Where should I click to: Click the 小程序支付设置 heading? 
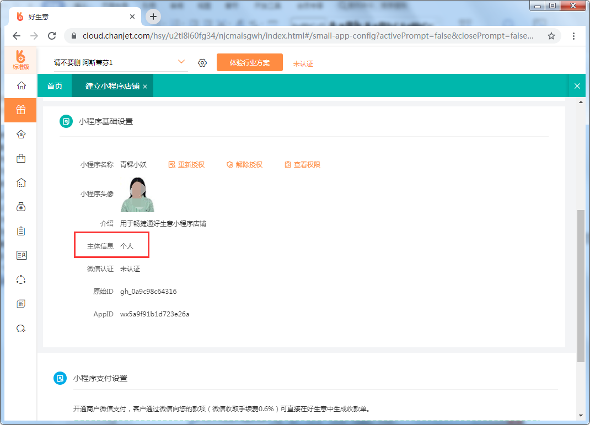coord(100,378)
